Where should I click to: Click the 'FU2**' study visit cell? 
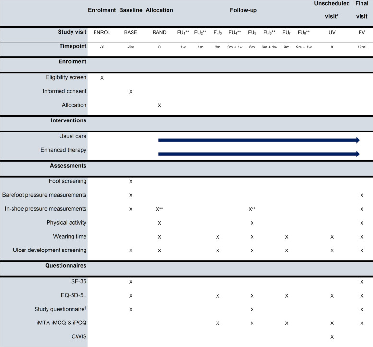tap(200, 32)
